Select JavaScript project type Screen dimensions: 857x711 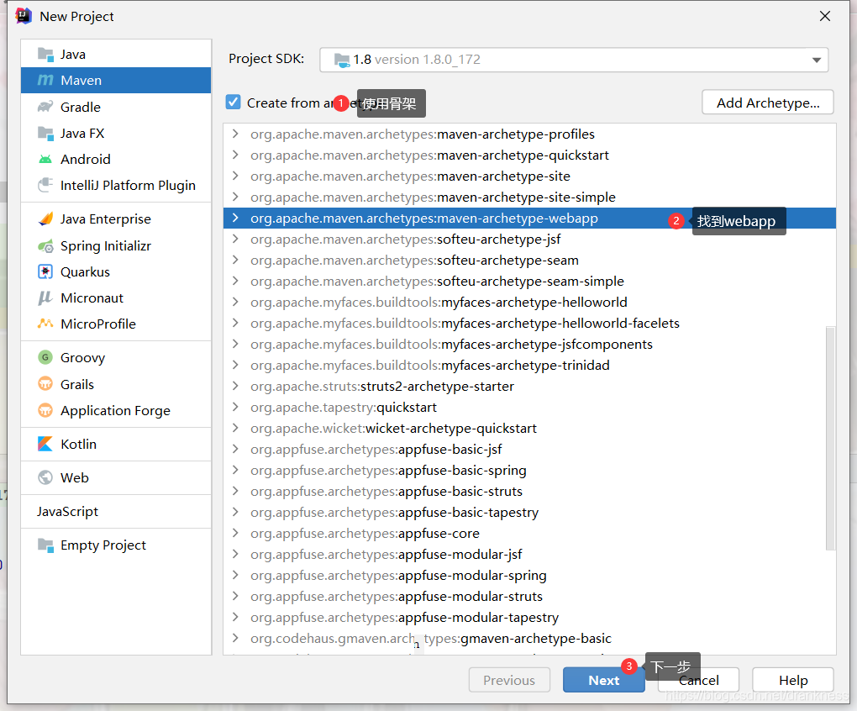coord(67,512)
